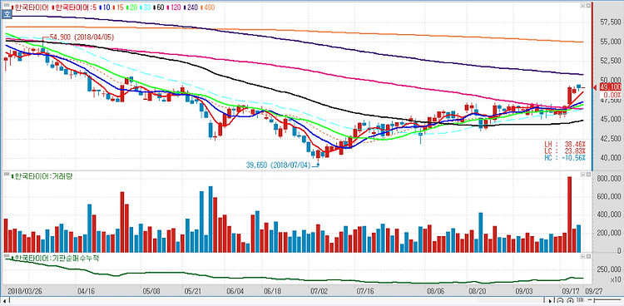The height and width of the screenshot is (306, 624).
Task: Click the 800,000 volume axis label
Action: pos(609,178)
